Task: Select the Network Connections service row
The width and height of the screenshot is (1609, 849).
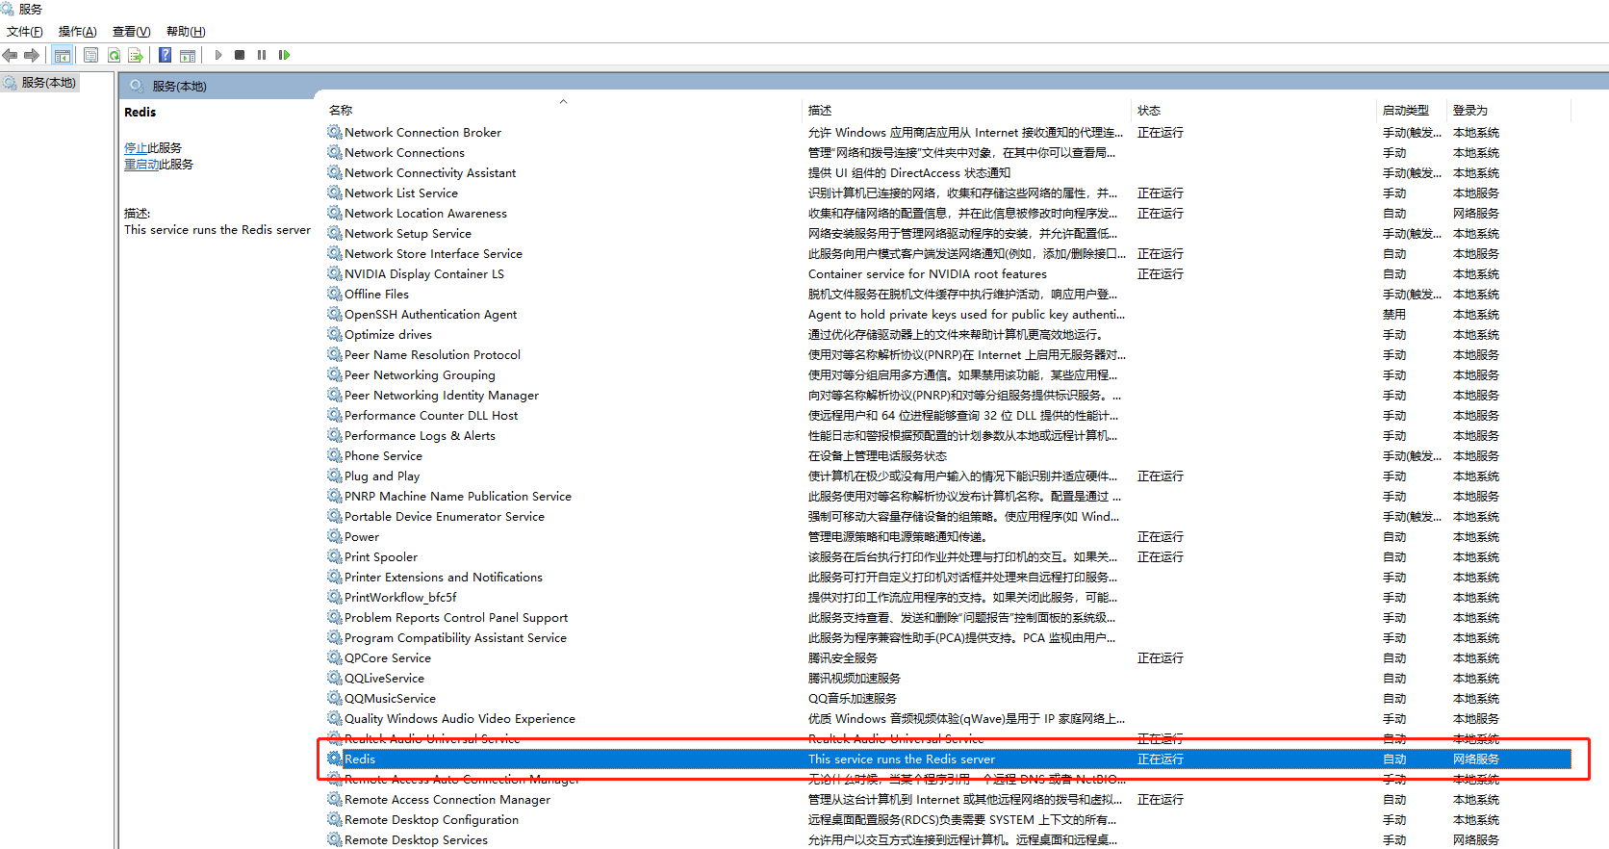Action: (948, 152)
